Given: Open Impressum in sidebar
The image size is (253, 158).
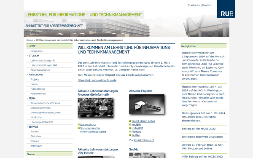Looking at the screenshot, I should click(x=36, y=146).
